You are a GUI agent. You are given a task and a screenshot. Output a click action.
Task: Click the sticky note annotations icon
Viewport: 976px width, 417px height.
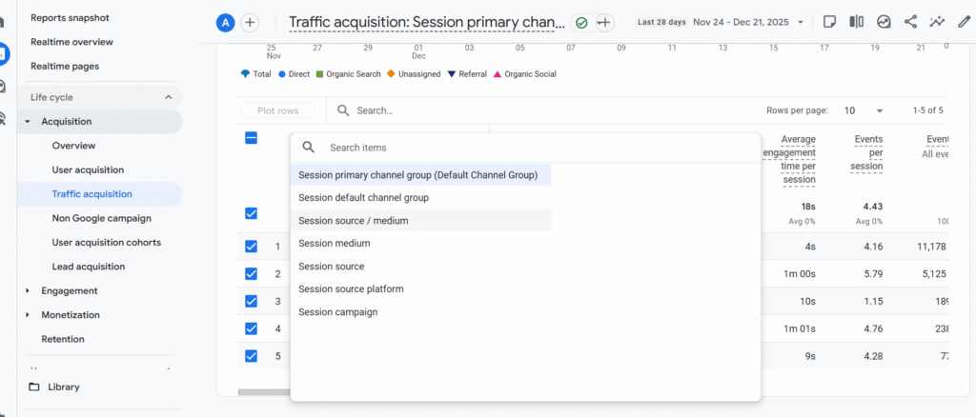(x=830, y=22)
